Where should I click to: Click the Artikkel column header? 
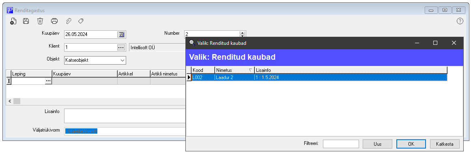tap(133, 74)
